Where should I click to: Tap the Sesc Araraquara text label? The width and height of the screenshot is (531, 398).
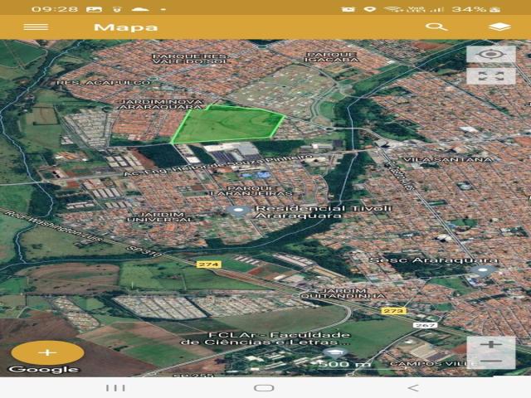click(434, 260)
